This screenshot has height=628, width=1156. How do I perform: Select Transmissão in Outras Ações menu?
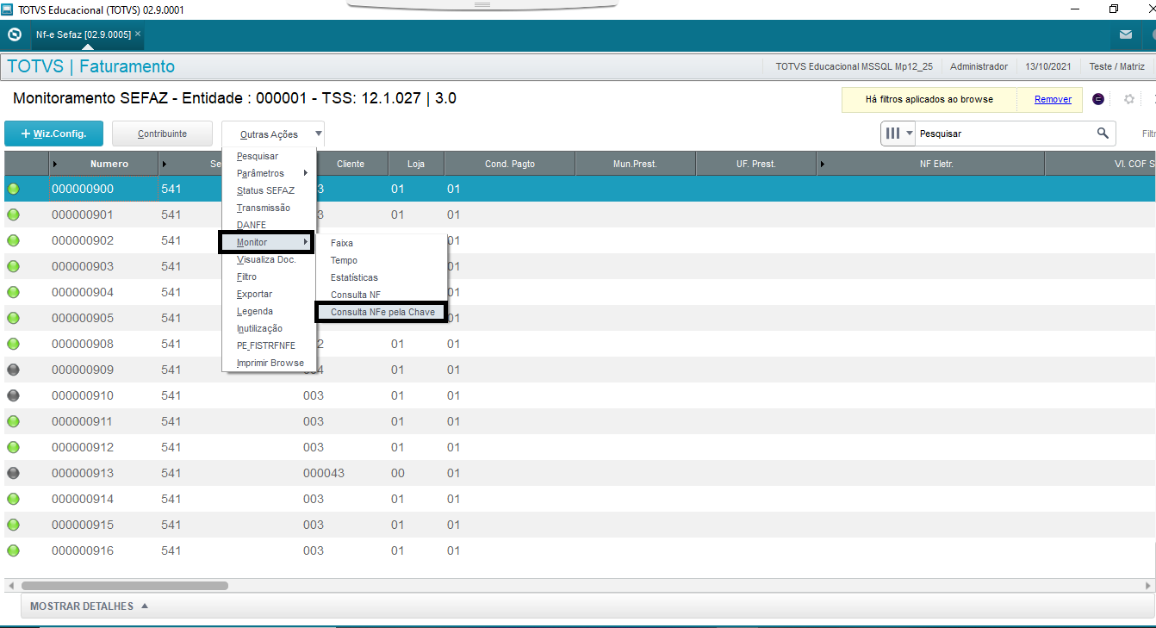point(264,208)
